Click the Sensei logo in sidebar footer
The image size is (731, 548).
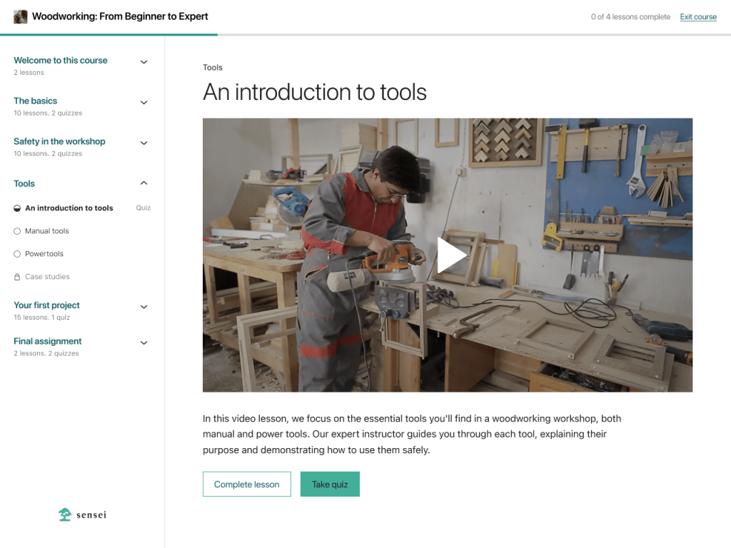click(x=82, y=514)
